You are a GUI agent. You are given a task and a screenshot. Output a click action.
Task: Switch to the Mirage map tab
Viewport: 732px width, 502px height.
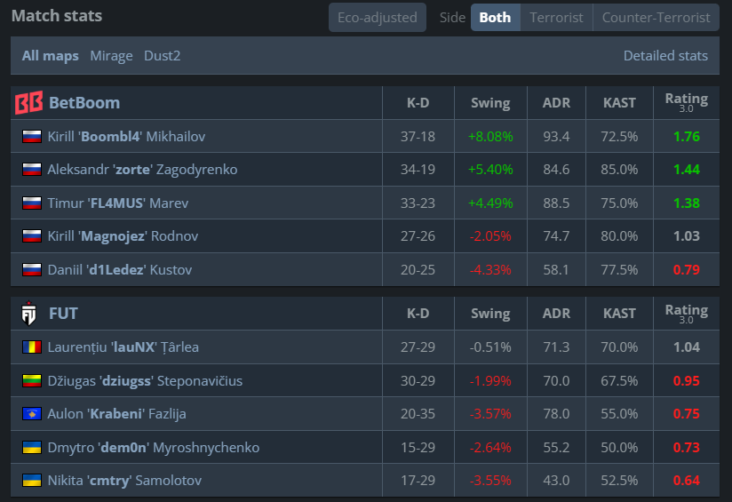point(111,56)
